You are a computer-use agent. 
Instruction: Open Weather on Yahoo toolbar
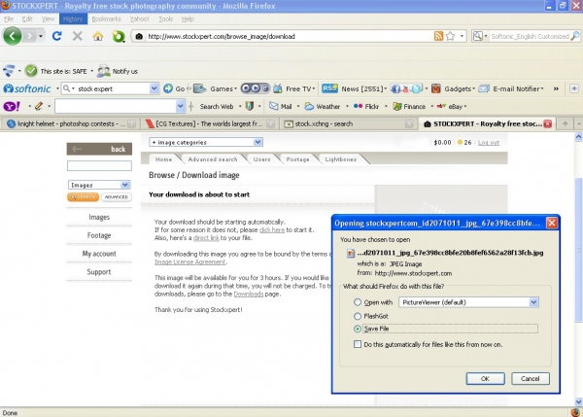coord(323,106)
